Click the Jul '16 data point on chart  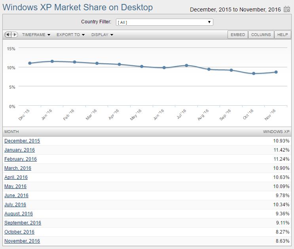(186, 65)
